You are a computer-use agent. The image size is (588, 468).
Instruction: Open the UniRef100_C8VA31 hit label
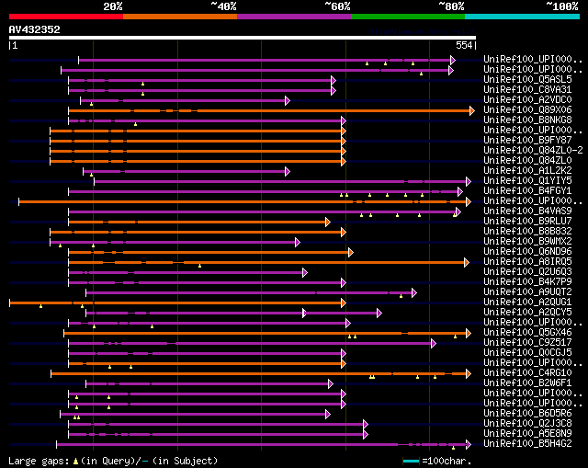[527, 90]
